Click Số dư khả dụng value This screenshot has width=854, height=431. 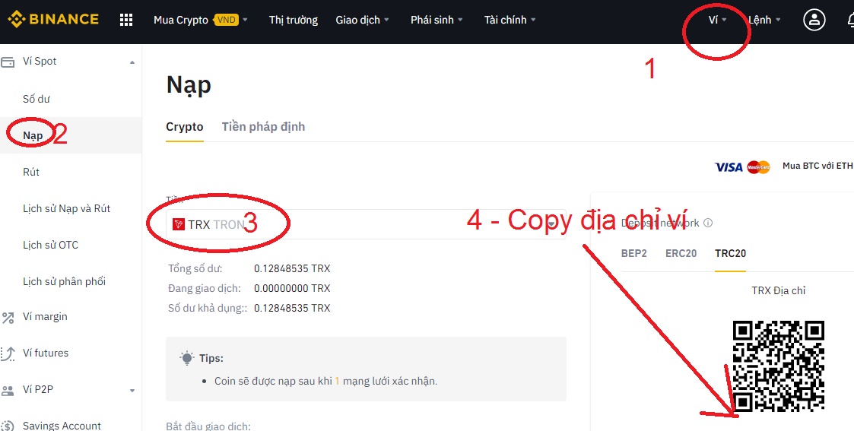pos(292,308)
